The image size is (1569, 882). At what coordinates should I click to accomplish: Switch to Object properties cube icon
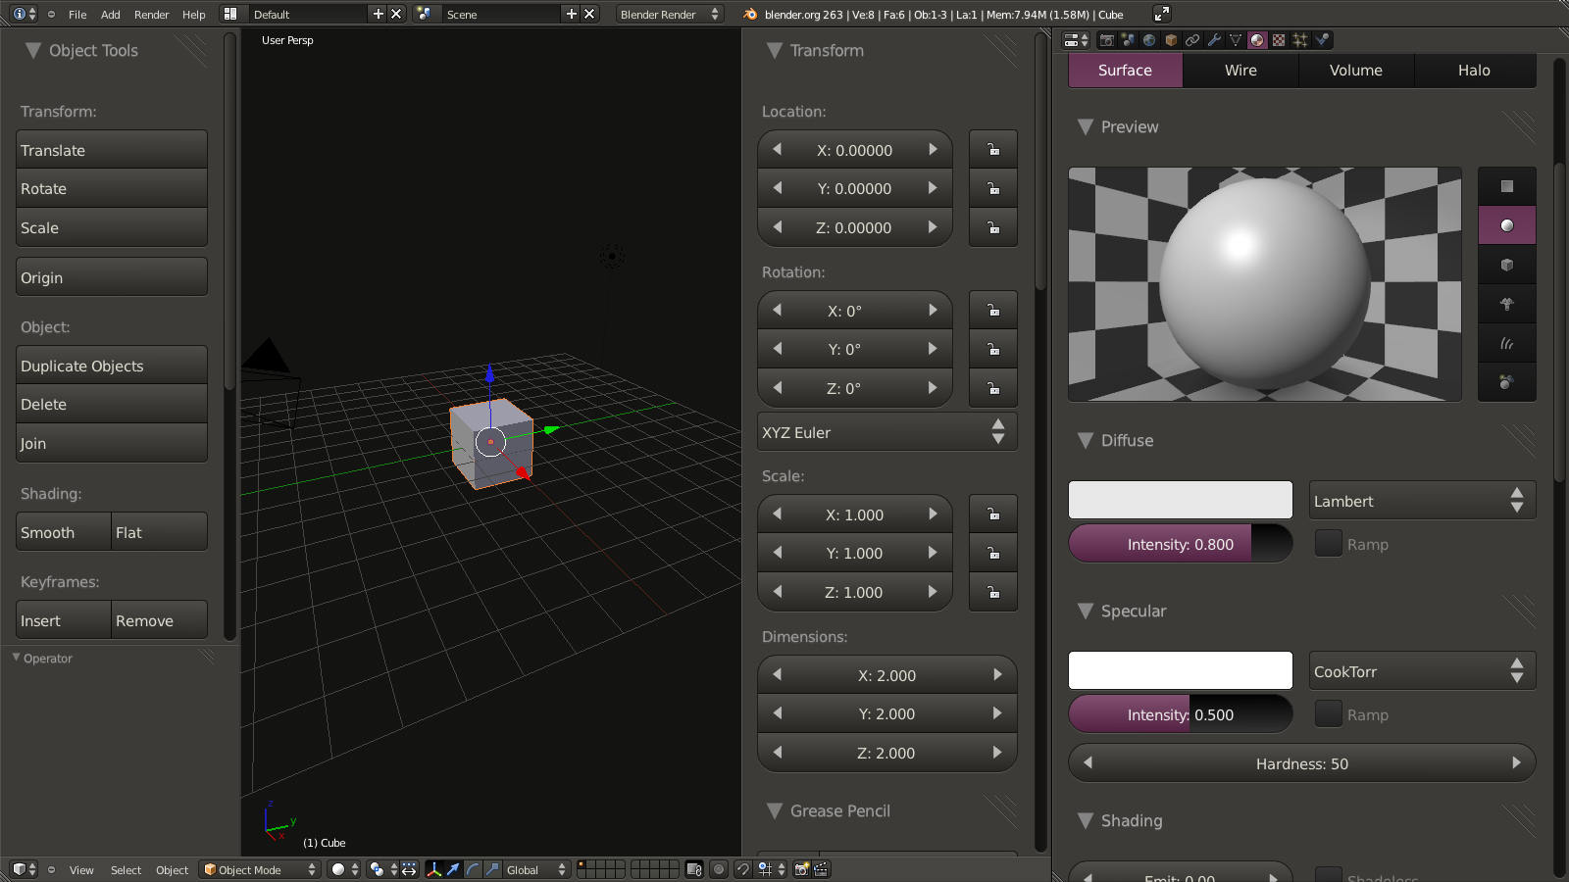pos(1171,40)
